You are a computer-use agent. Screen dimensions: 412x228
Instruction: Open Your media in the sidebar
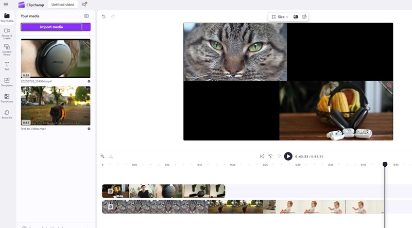[x=7, y=17]
